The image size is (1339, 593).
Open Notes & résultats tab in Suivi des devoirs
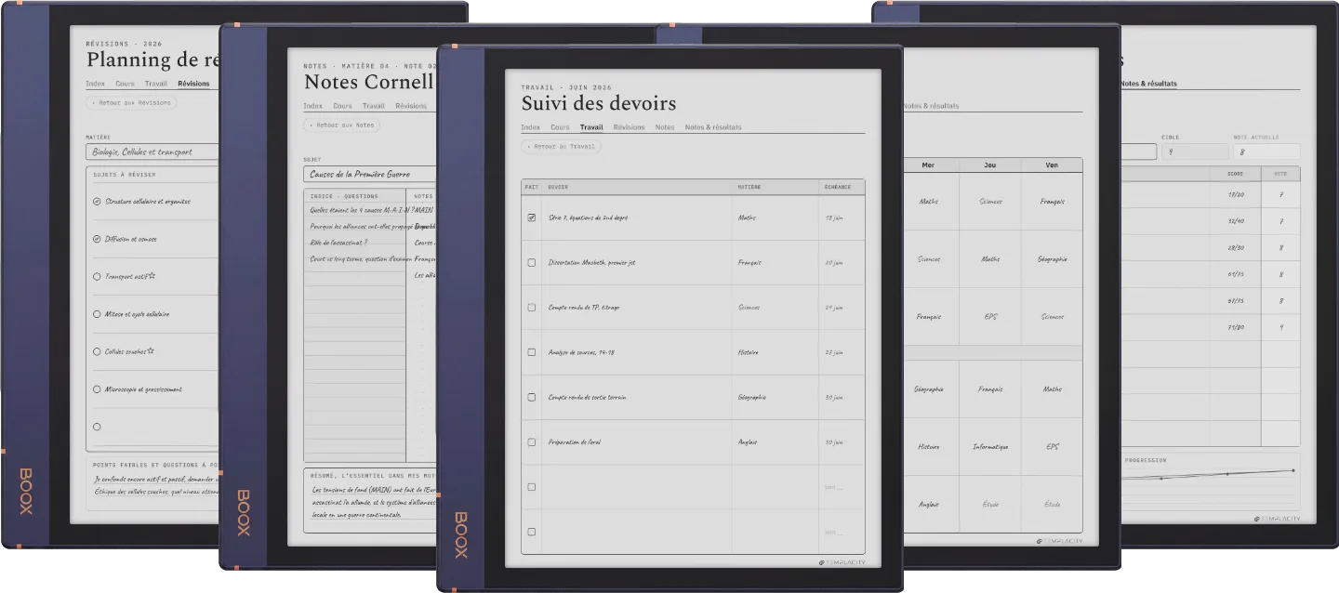point(713,127)
